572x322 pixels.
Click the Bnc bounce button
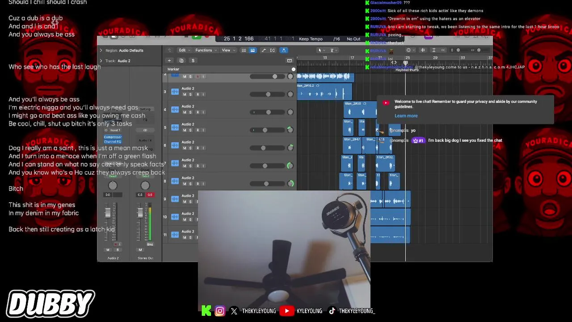click(x=150, y=244)
